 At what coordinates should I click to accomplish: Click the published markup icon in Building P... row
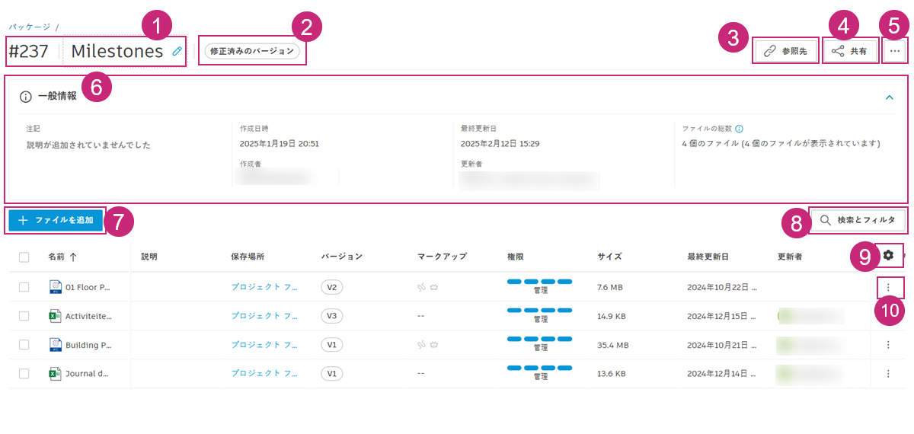(434, 345)
